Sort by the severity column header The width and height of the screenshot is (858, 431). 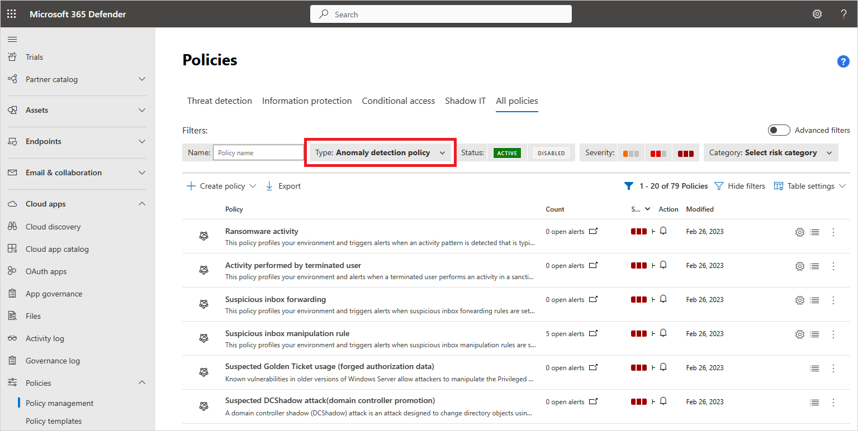(641, 209)
